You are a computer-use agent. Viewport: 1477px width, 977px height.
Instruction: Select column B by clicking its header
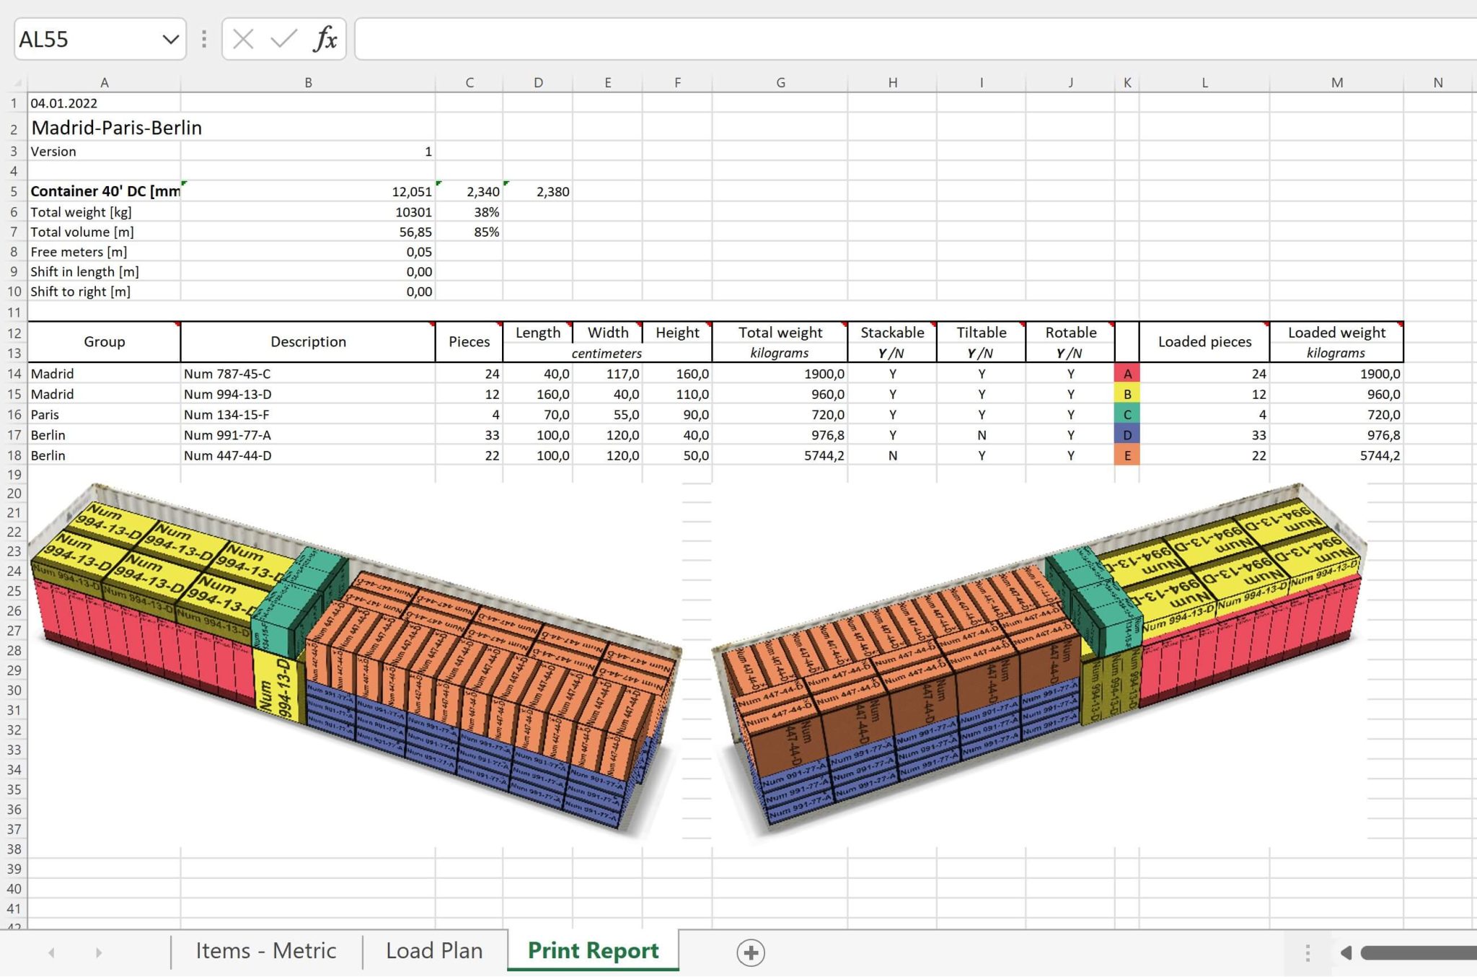(x=309, y=82)
